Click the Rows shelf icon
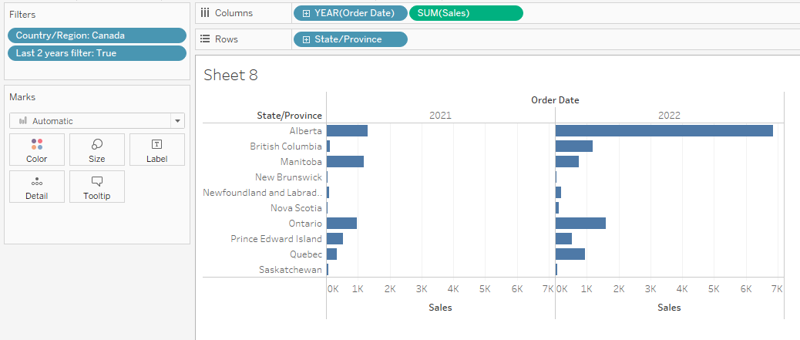 [205, 39]
